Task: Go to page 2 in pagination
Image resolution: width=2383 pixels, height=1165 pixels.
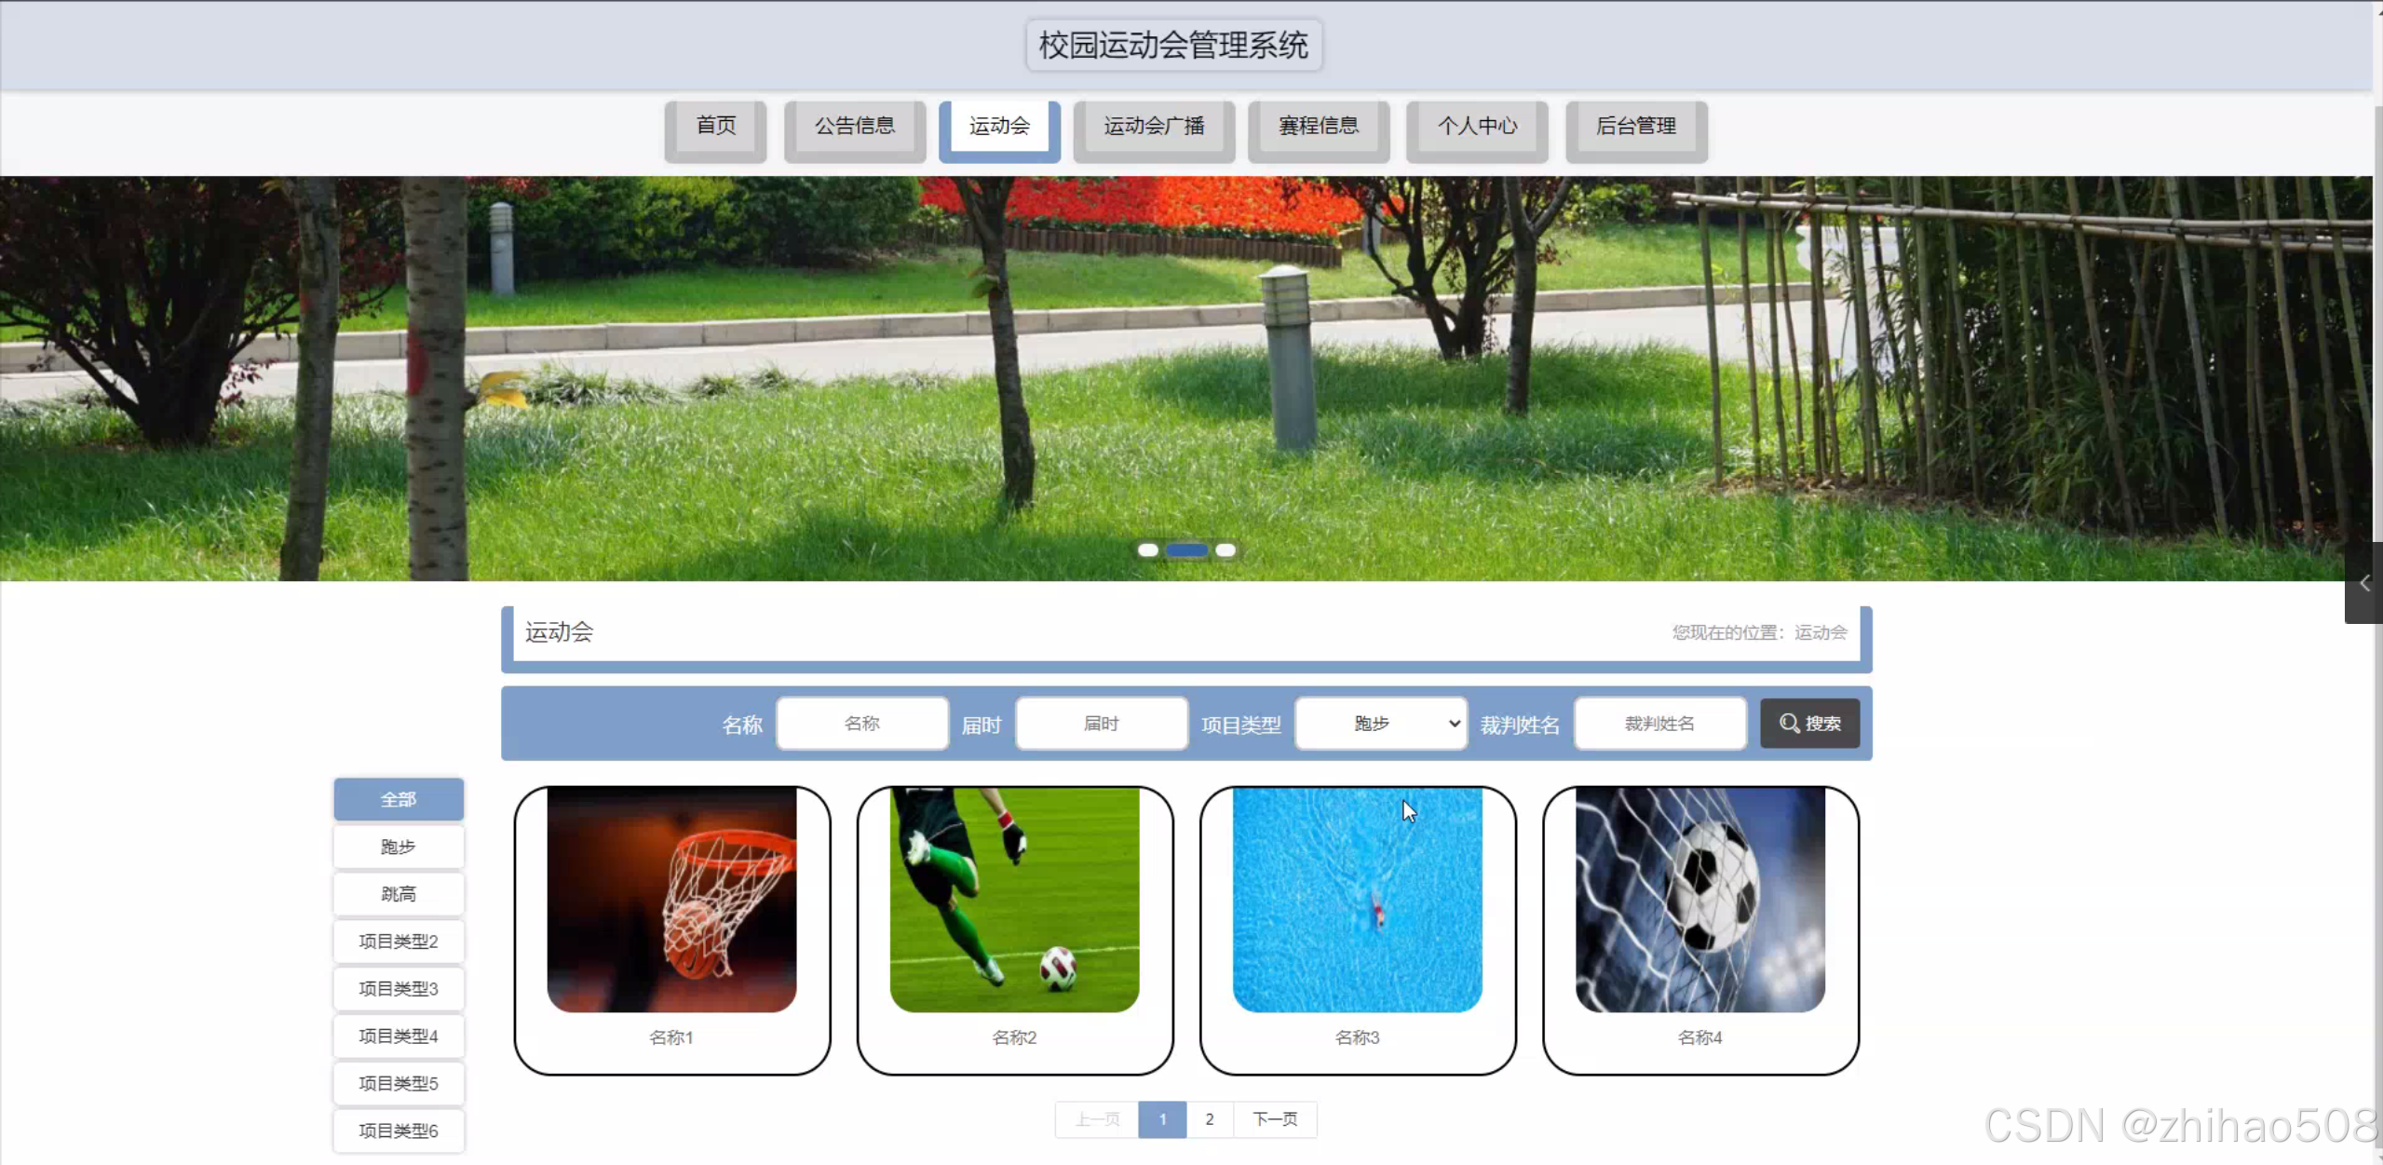Action: (1209, 1119)
